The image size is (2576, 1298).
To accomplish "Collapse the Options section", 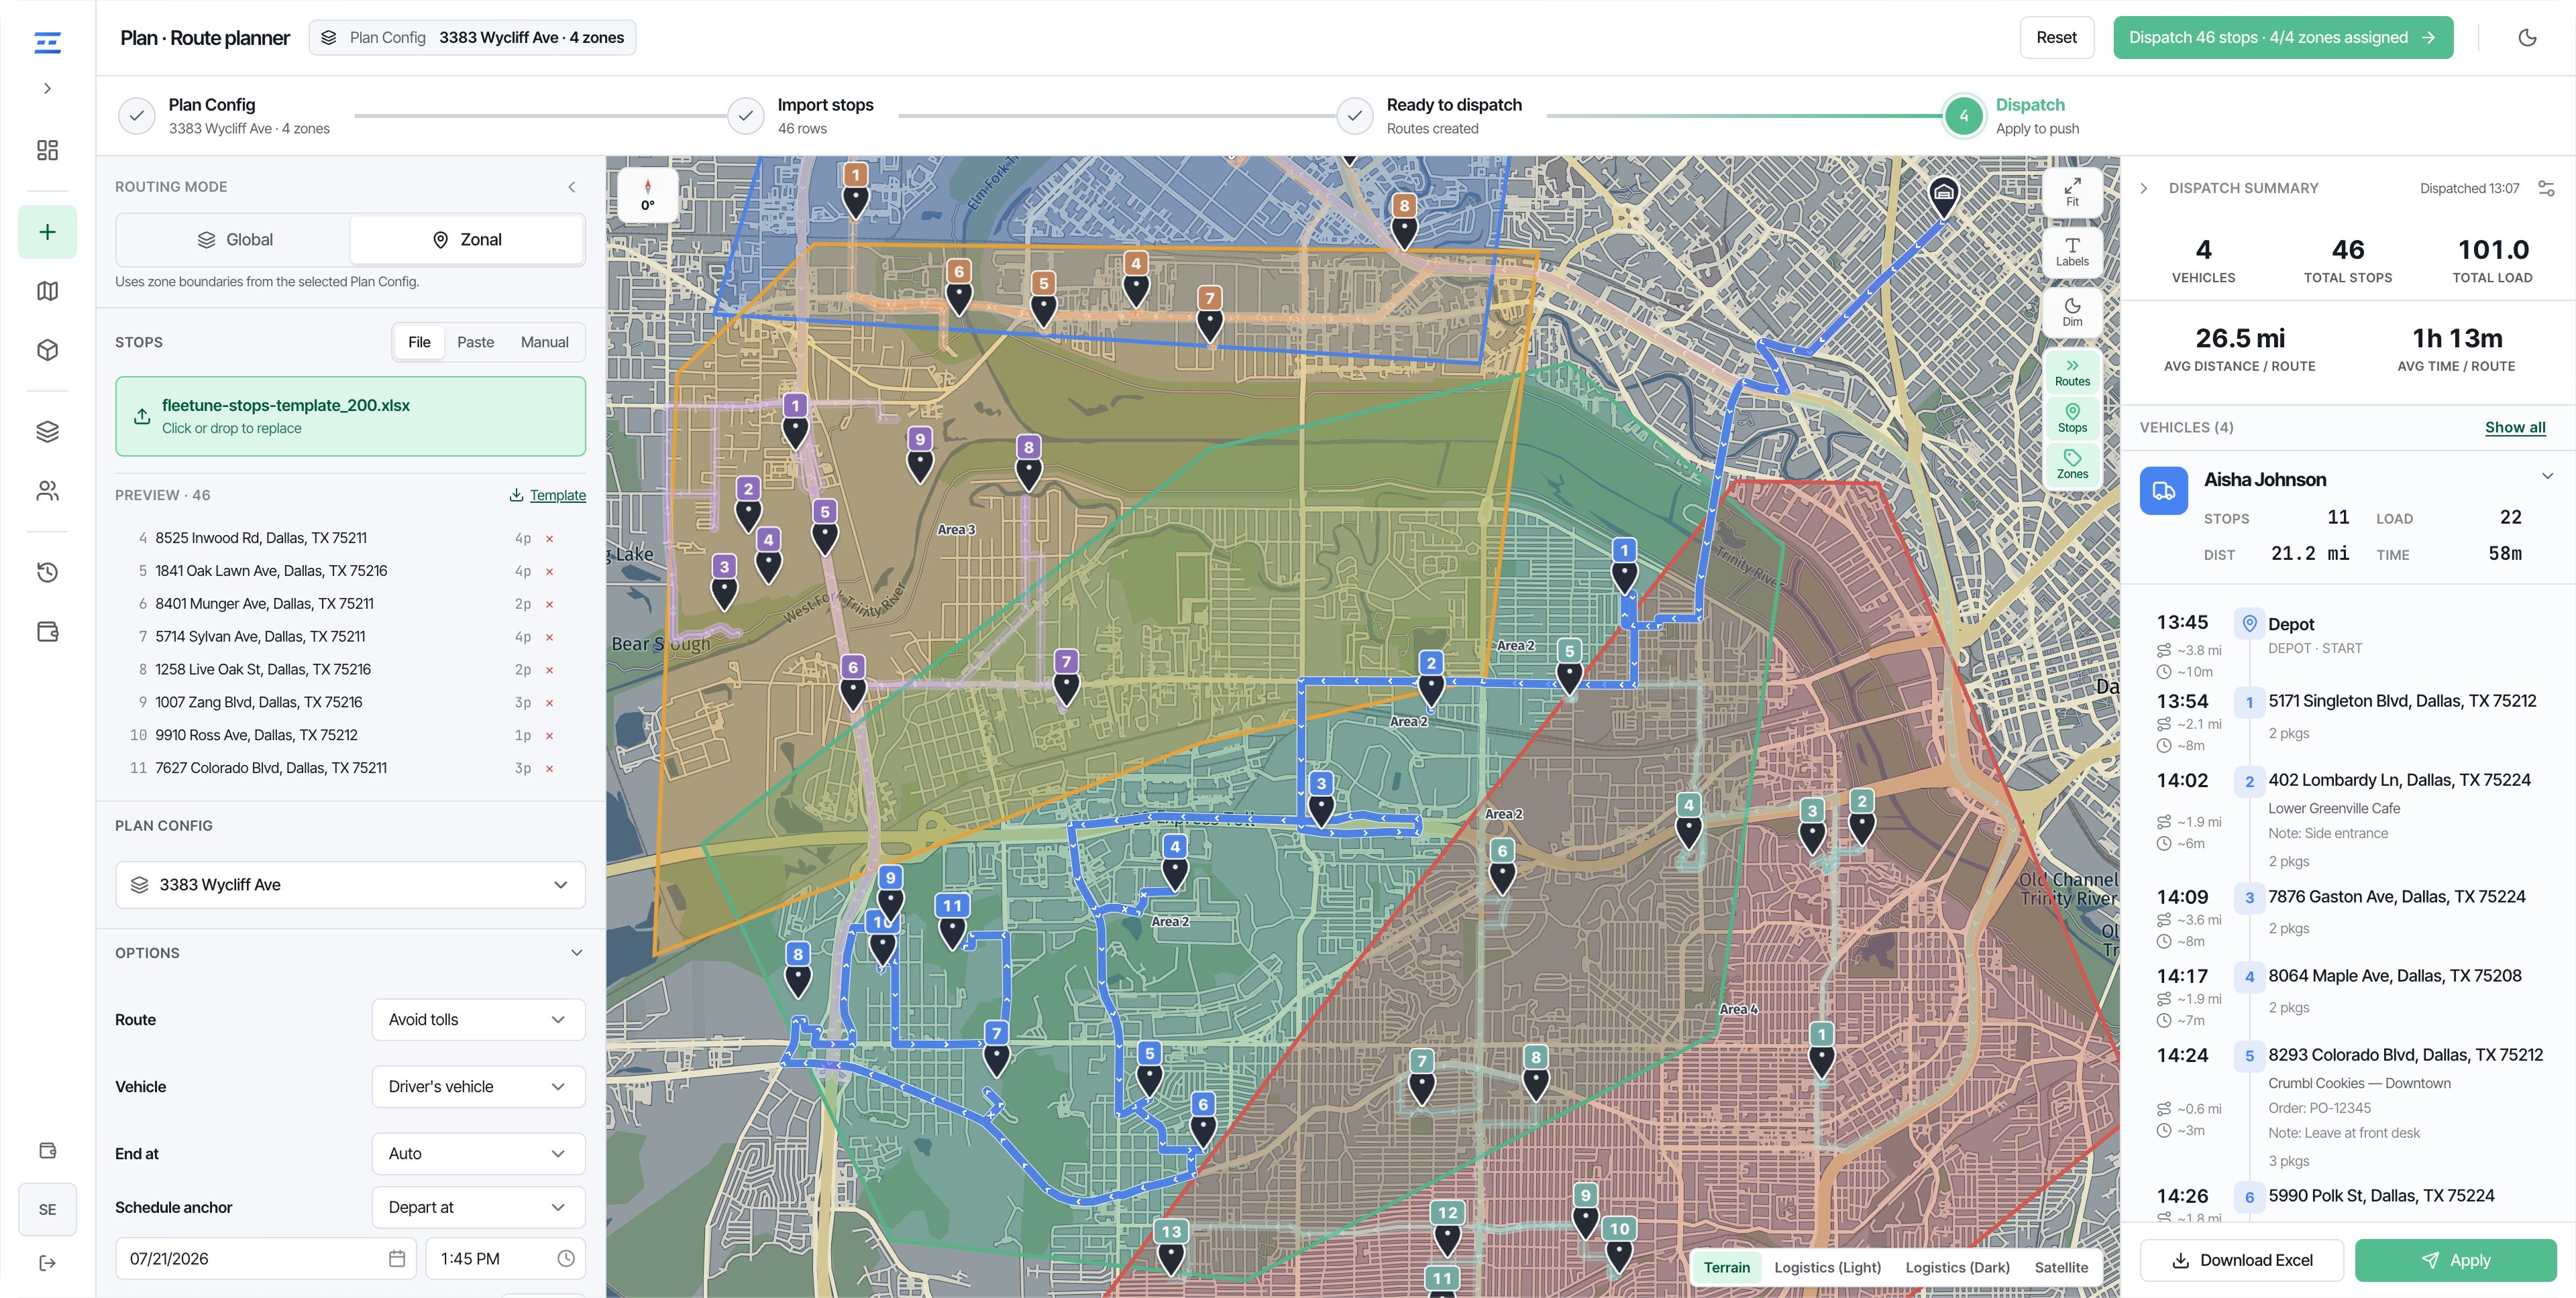I will tap(576, 953).
